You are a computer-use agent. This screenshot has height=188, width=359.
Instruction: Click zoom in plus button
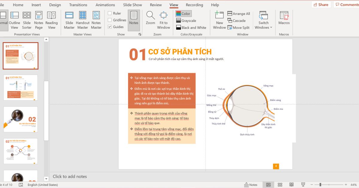pyautogui.click(x=346, y=185)
